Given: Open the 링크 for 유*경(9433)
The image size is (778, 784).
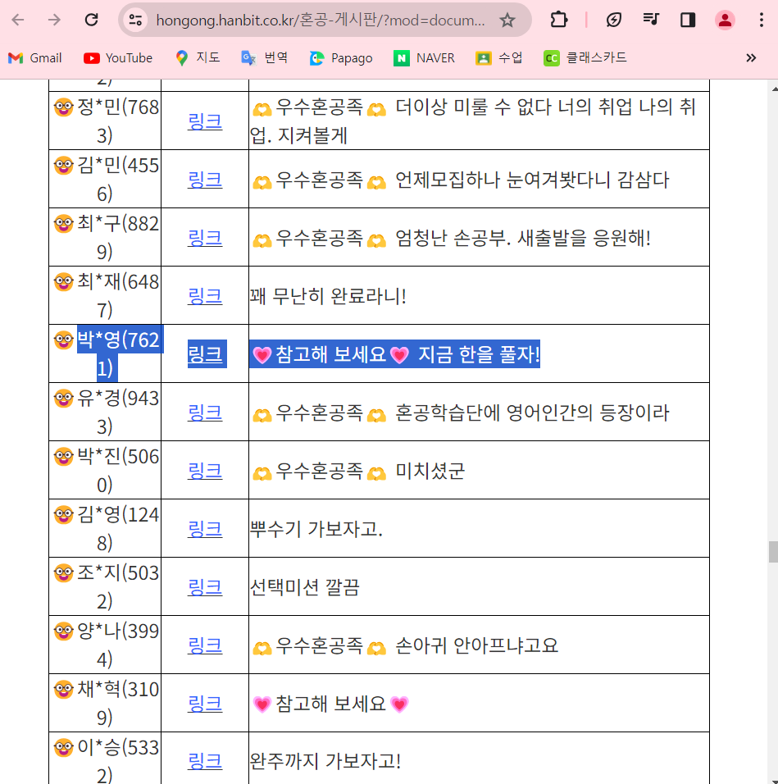Looking at the screenshot, I should 205,413.
